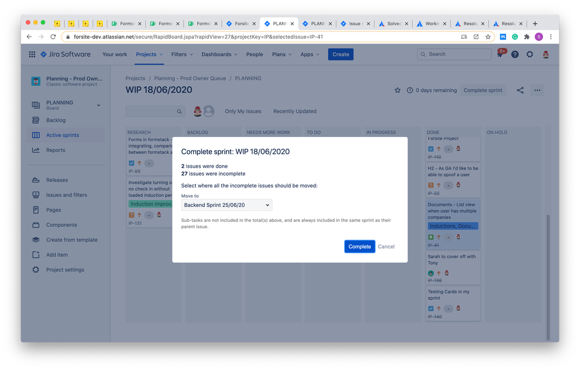
Task: Enable the Only My Issues filter
Action: (243, 111)
